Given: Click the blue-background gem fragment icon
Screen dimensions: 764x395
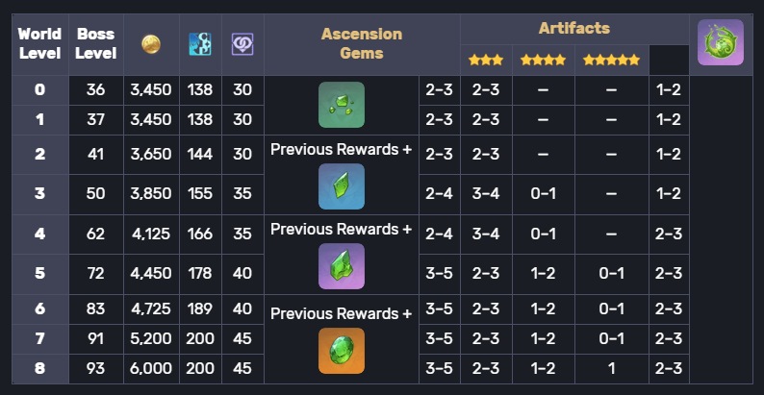Looking at the screenshot, I should coord(342,186).
